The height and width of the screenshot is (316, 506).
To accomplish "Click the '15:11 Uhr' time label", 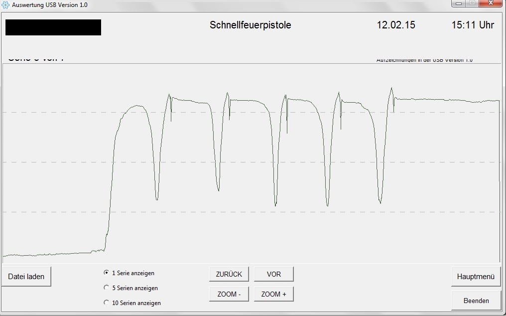I will click(473, 25).
